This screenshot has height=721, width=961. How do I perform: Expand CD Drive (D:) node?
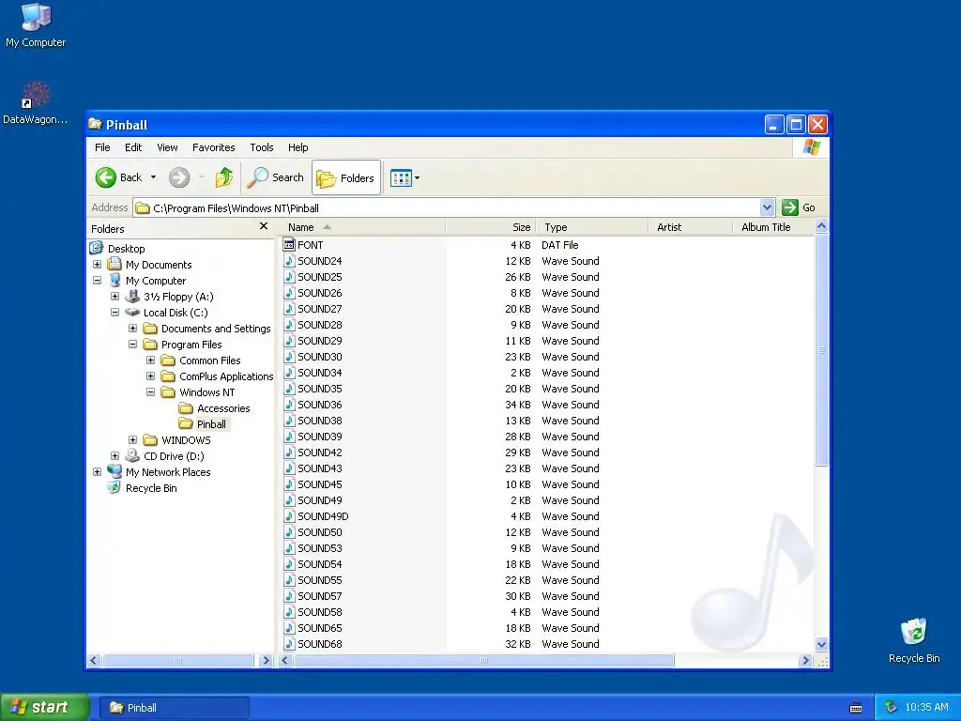click(114, 455)
